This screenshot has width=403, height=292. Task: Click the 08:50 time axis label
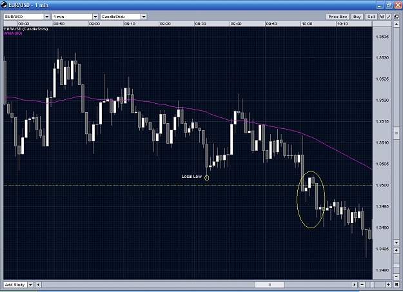point(59,24)
